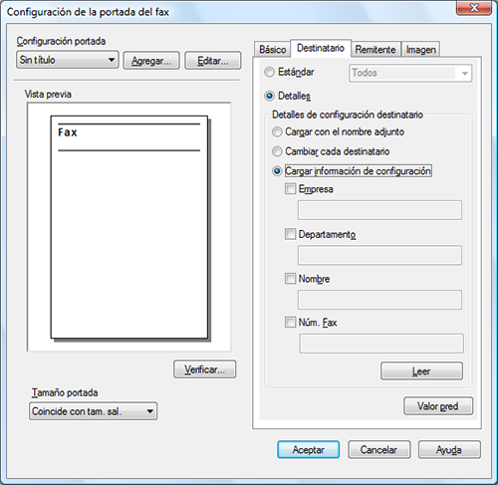498x485 pixels.
Task: Focus the Departamento text field
Action: tap(379, 255)
